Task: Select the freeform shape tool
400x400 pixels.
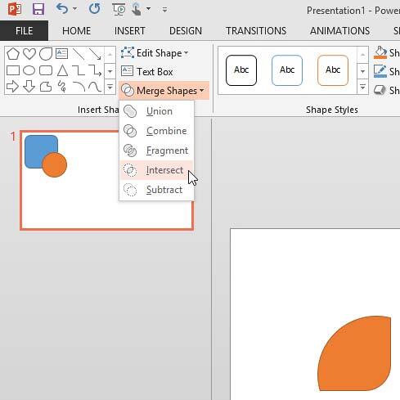Action: pyautogui.click(x=46, y=87)
